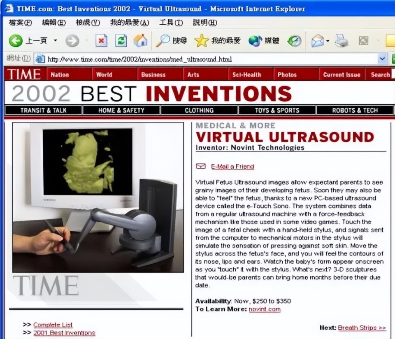Image resolution: width=395 pixels, height=339 pixels.
Task: Follow the Breath Strips next link
Action: [x=362, y=327]
